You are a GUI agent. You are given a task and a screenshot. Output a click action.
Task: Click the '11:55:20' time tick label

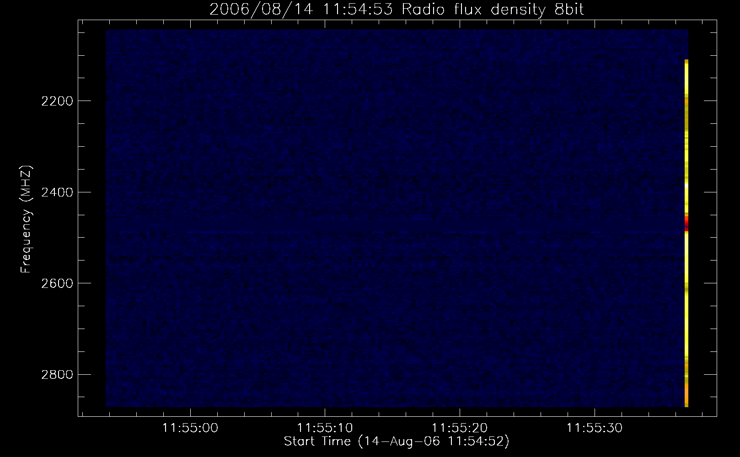coord(460,428)
